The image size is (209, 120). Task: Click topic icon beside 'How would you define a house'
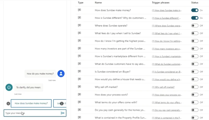click(79, 79)
